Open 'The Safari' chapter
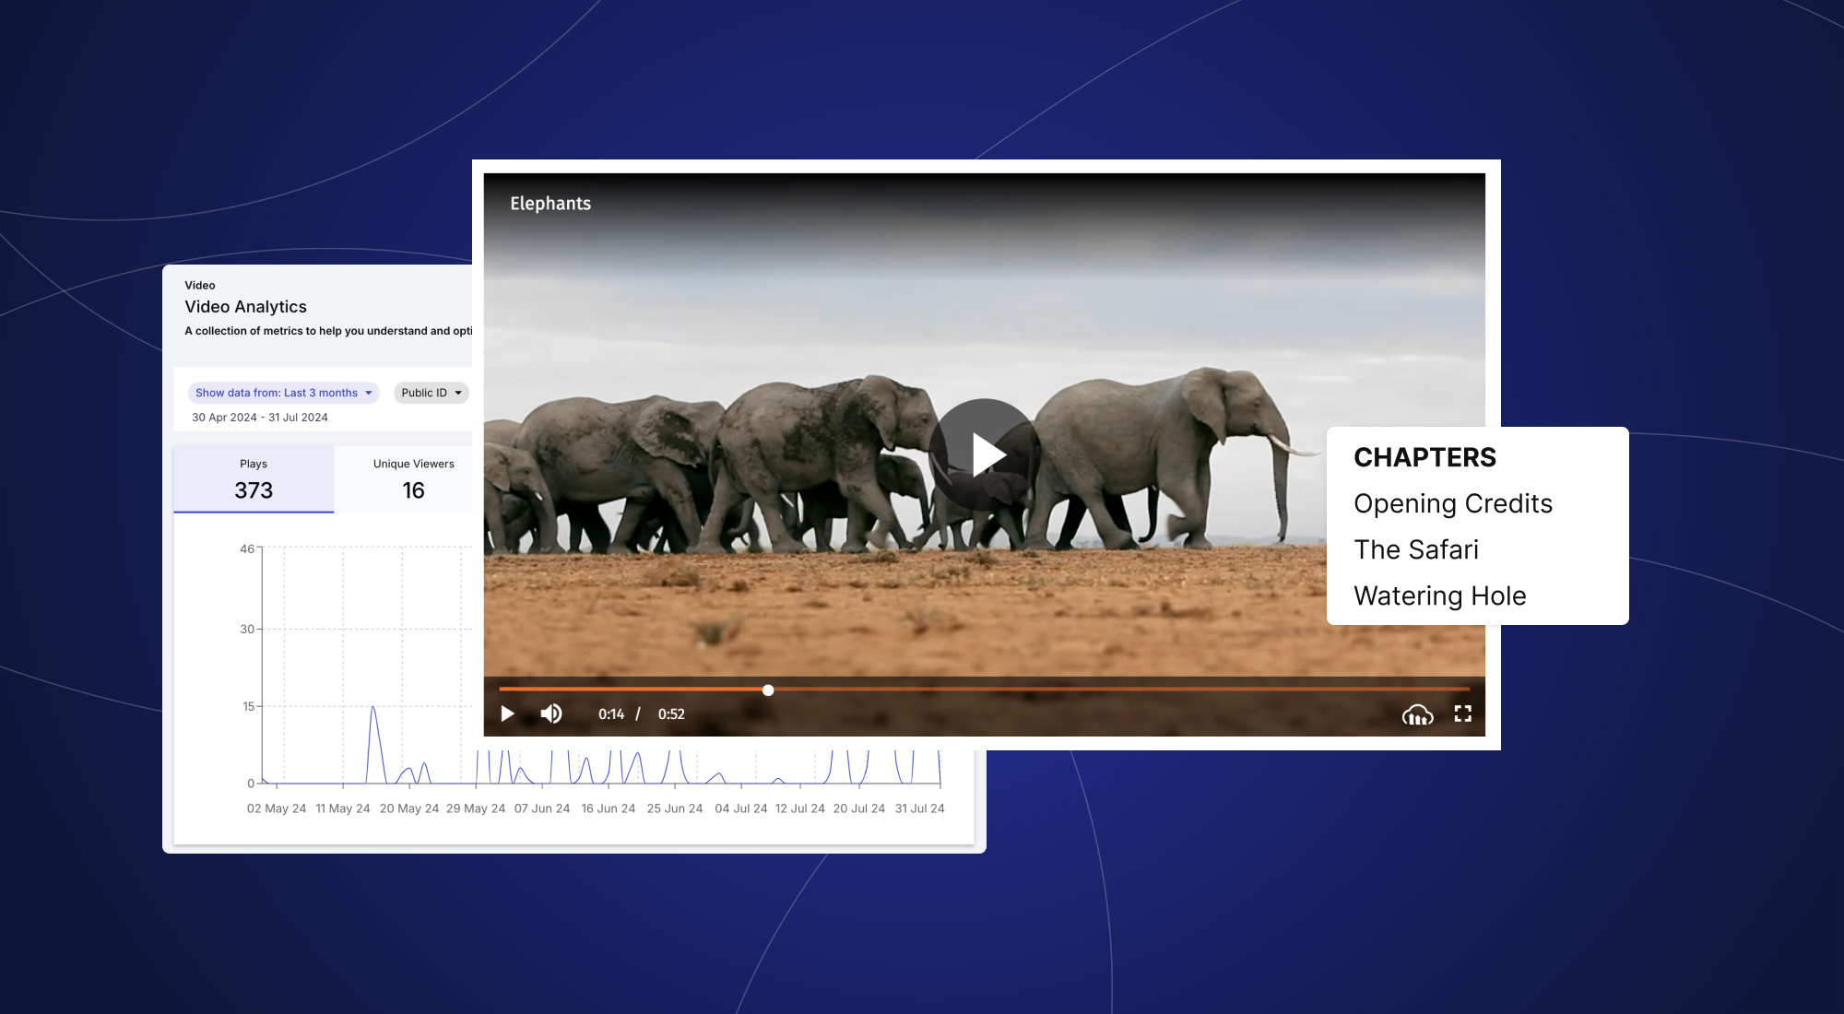1844x1014 pixels. pyautogui.click(x=1415, y=549)
